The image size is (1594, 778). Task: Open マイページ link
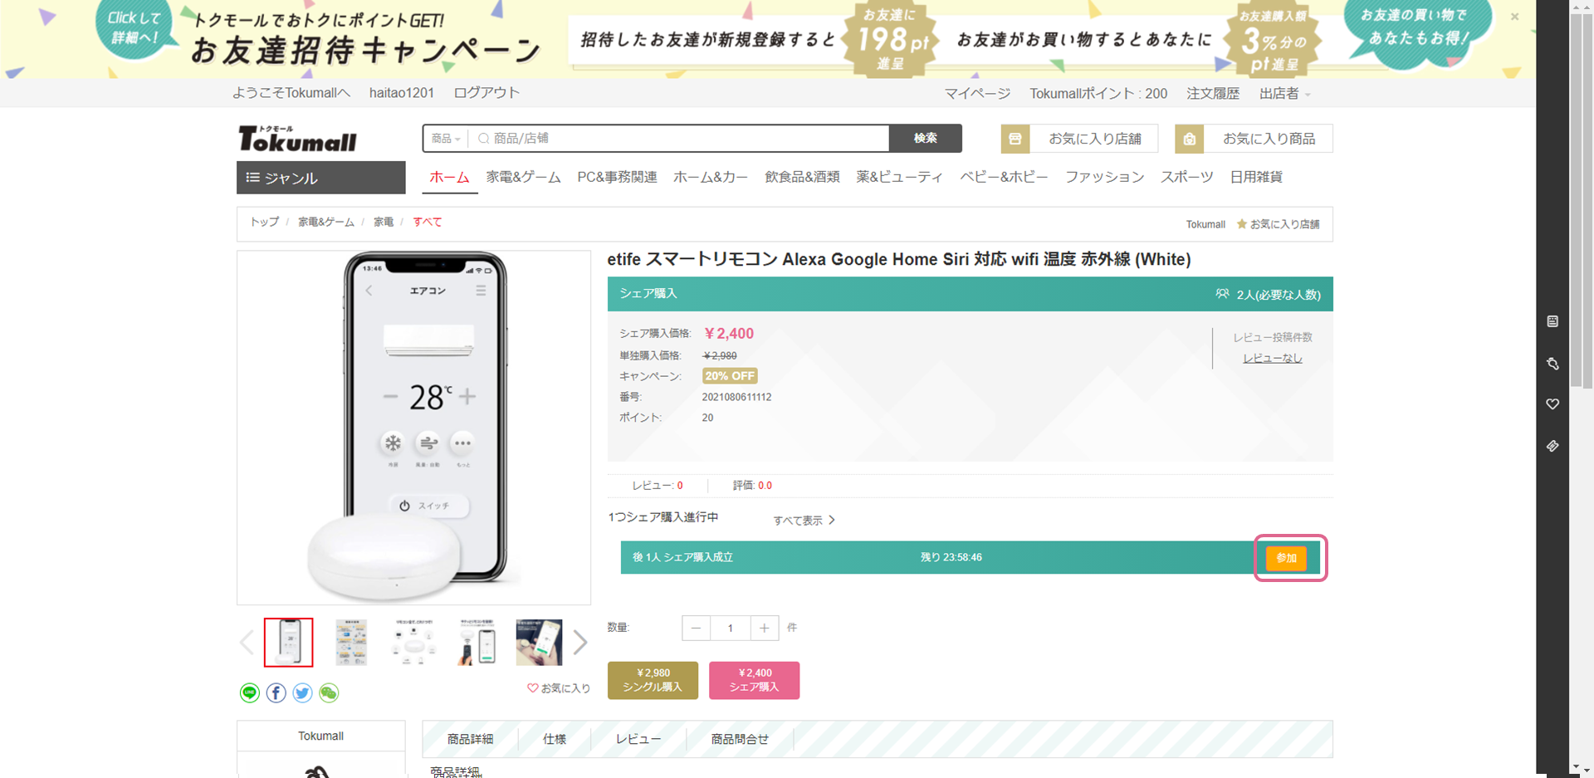[x=977, y=94]
